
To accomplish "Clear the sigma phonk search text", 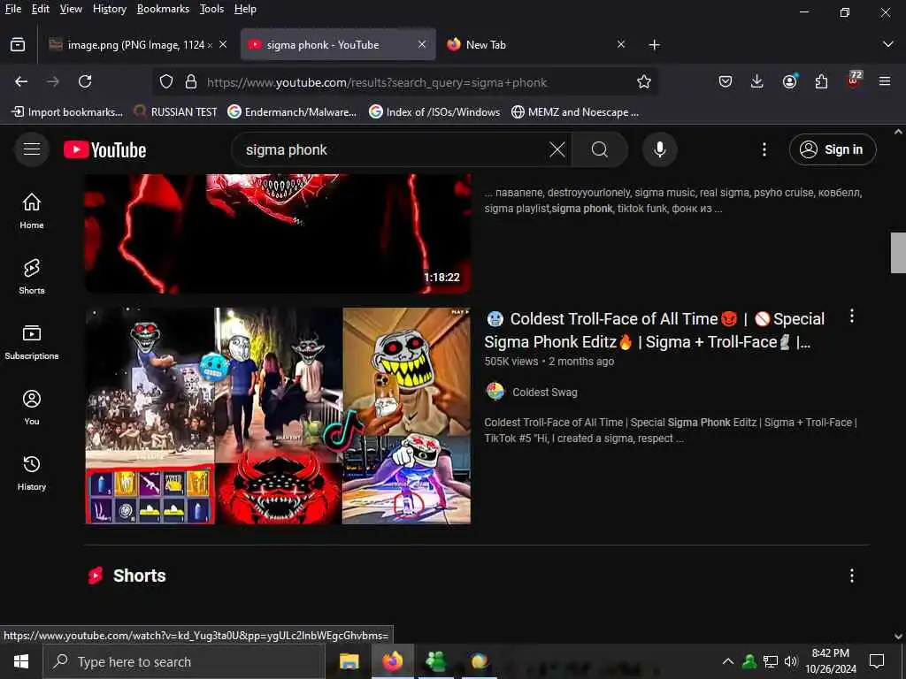I will (x=557, y=150).
